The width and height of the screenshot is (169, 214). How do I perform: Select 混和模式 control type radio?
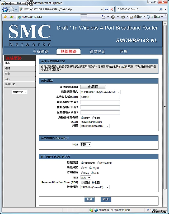[x=82, y=163]
